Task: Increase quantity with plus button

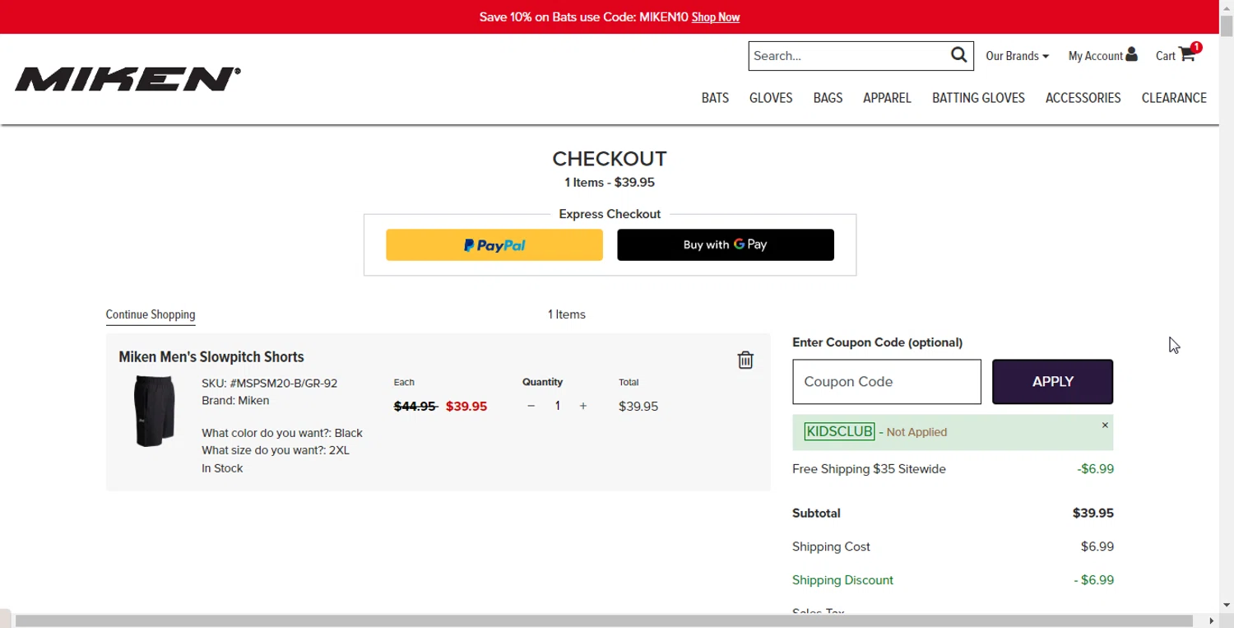Action: (583, 406)
